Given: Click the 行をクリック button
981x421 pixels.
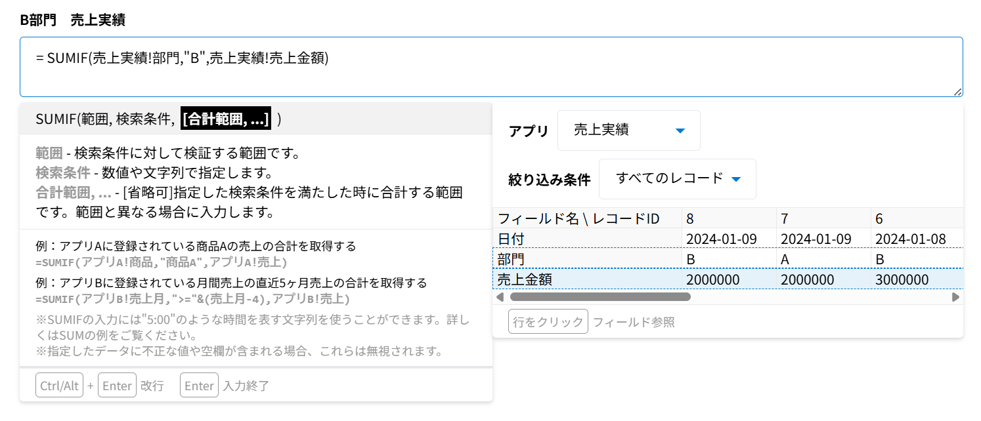Looking at the screenshot, I should click(x=548, y=322).
